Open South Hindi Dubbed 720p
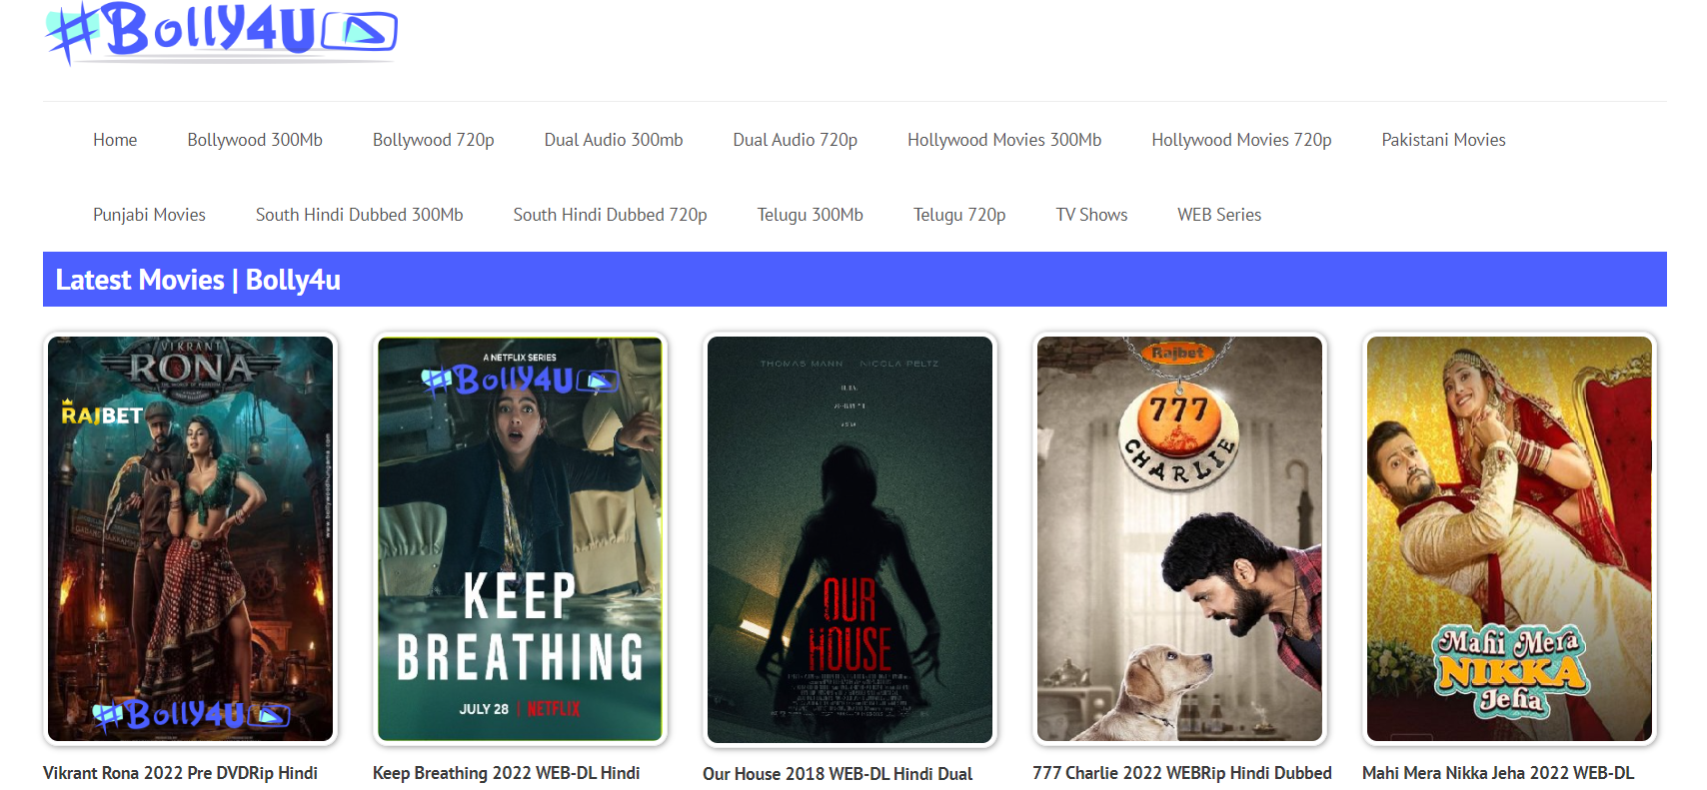 [x=610, y=215]
